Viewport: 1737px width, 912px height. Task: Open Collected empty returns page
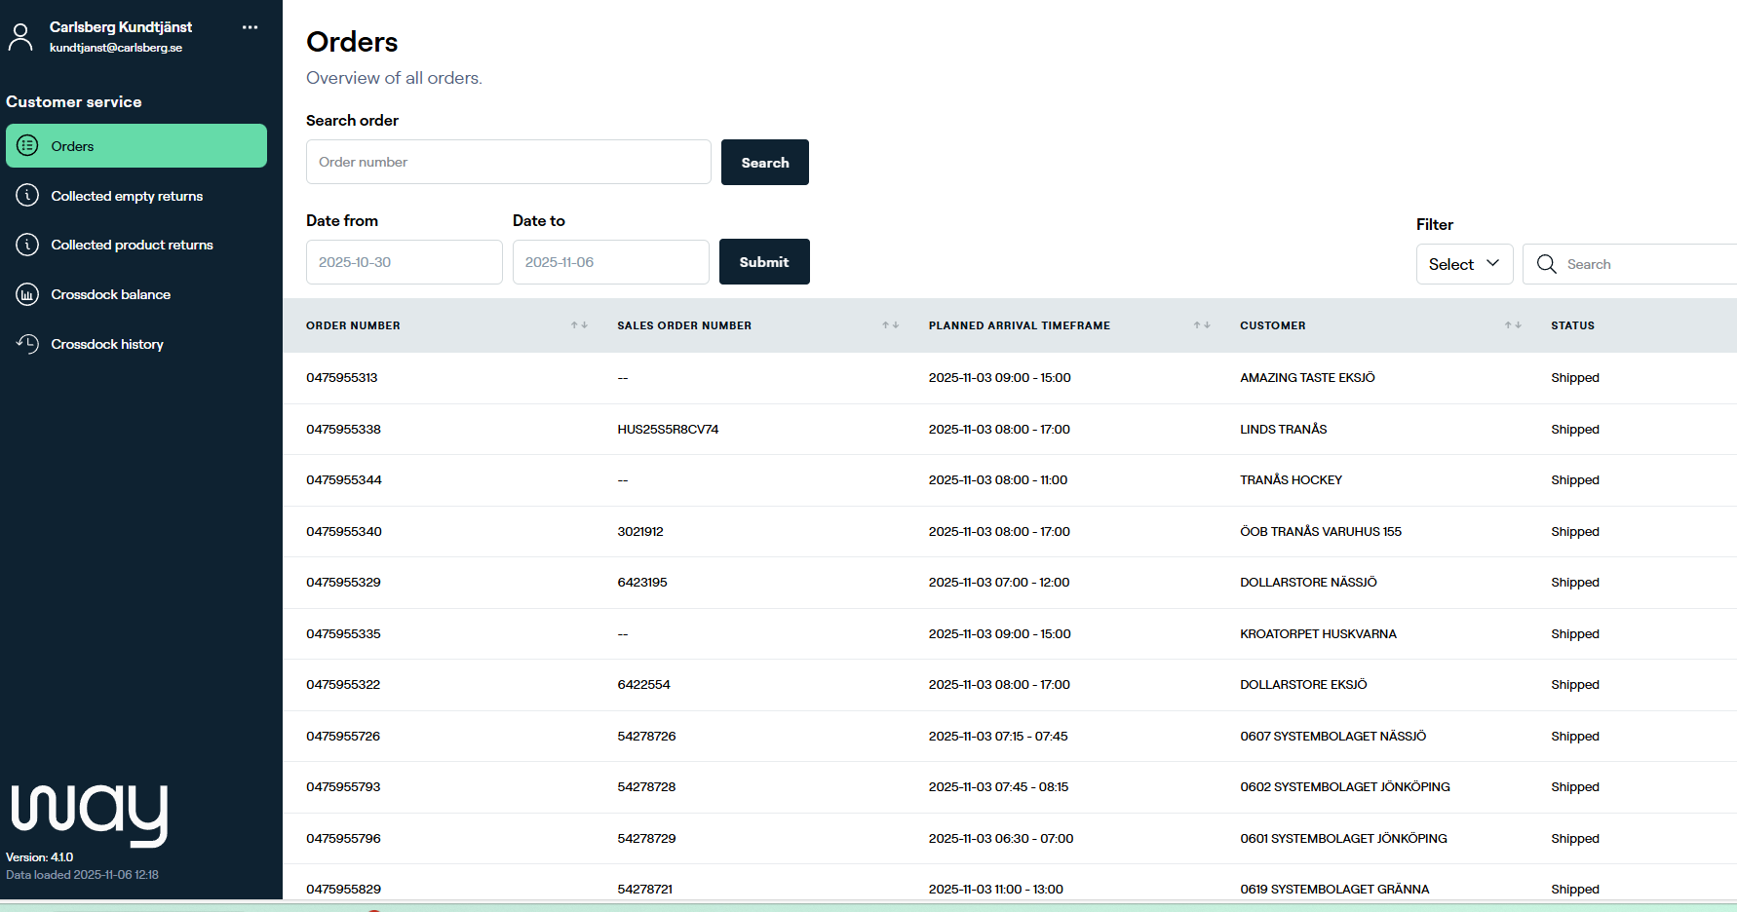coord(127,196)
